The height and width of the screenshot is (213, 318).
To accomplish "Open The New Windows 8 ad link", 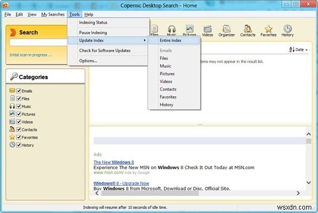I will tap(114, 162).
